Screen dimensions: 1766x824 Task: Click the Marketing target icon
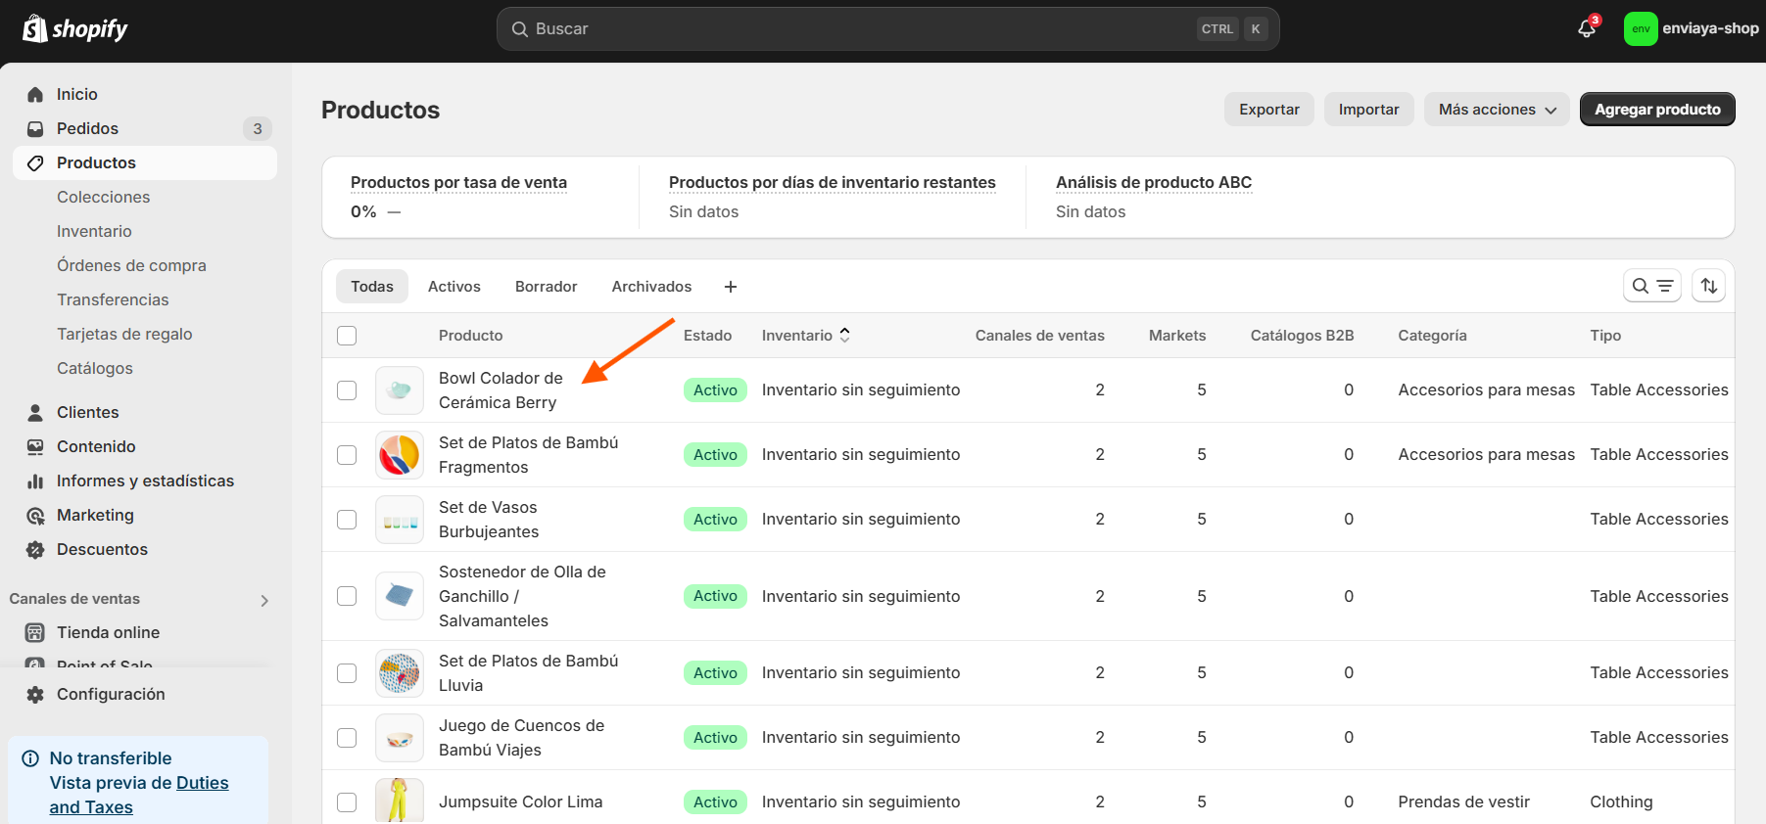pyautogui.click(x=35, y=515)
